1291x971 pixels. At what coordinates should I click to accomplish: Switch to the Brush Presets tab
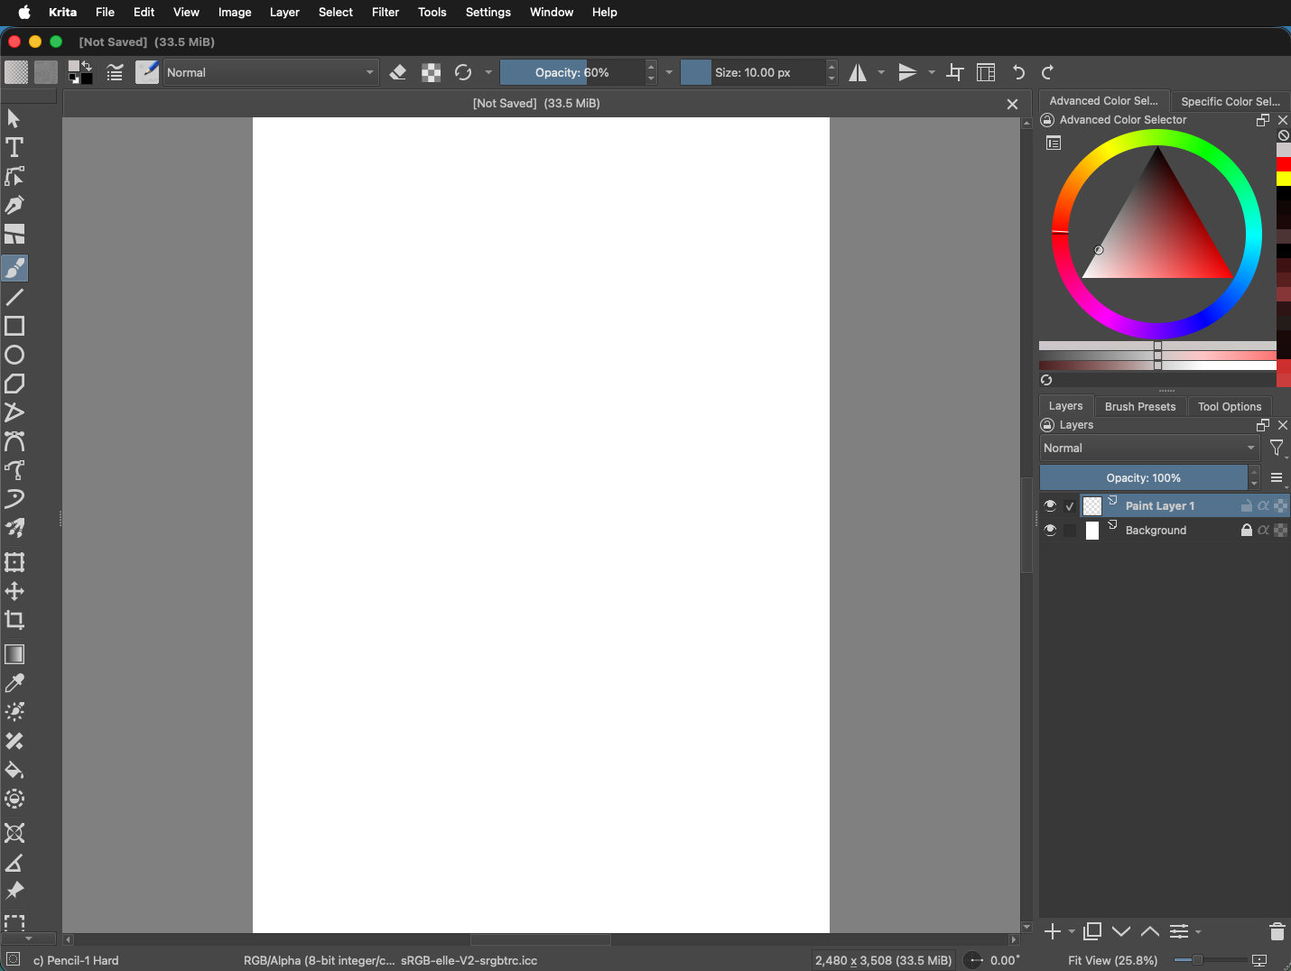pyautogui.click(x=1140, y=406)
